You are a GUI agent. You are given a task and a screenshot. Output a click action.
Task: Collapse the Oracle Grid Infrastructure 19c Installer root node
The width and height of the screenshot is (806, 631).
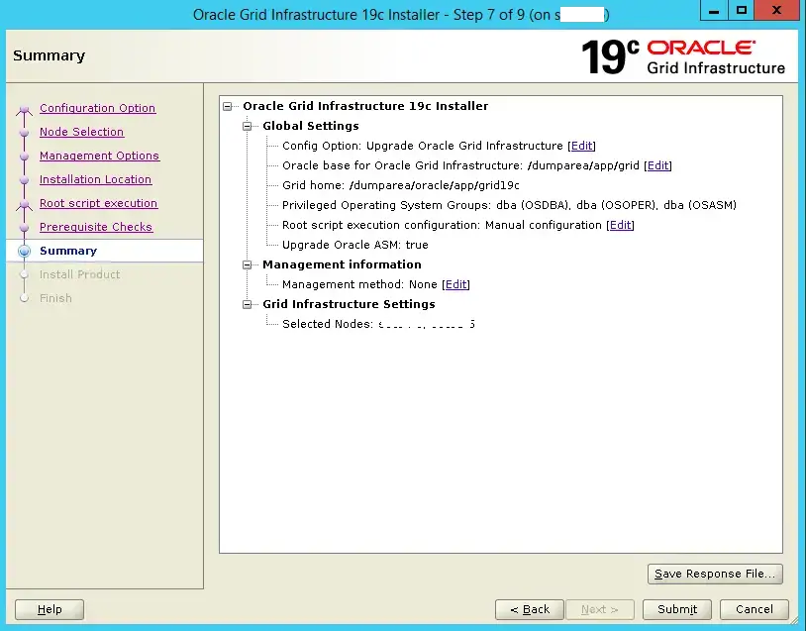pyautogui.click(x=229, y=106)
